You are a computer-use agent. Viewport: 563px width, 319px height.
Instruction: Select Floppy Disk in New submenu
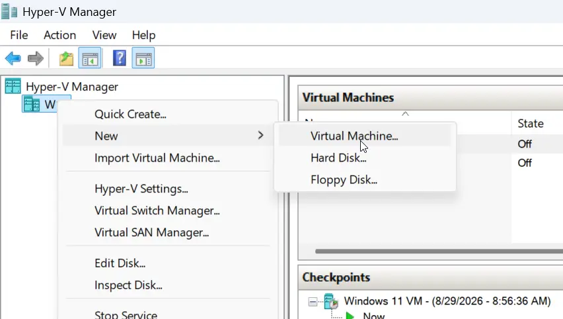(365, 179)
